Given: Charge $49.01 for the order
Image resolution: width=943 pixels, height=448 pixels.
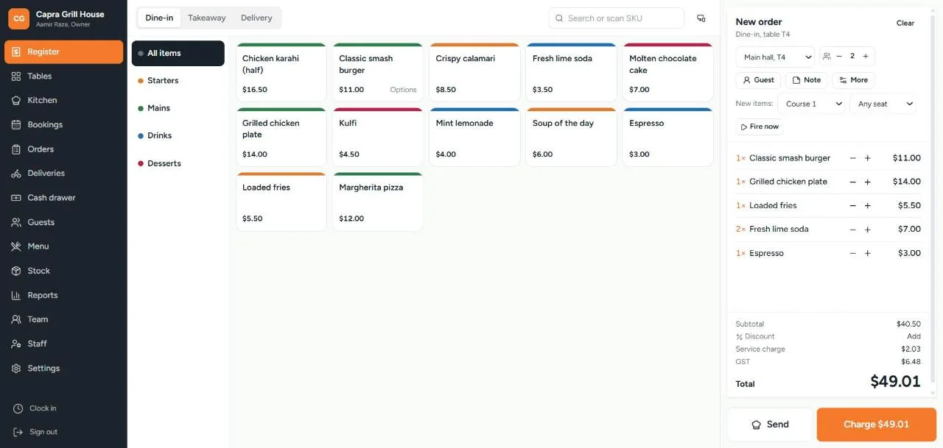Looking at the screenshot, I should pos(876,424).
